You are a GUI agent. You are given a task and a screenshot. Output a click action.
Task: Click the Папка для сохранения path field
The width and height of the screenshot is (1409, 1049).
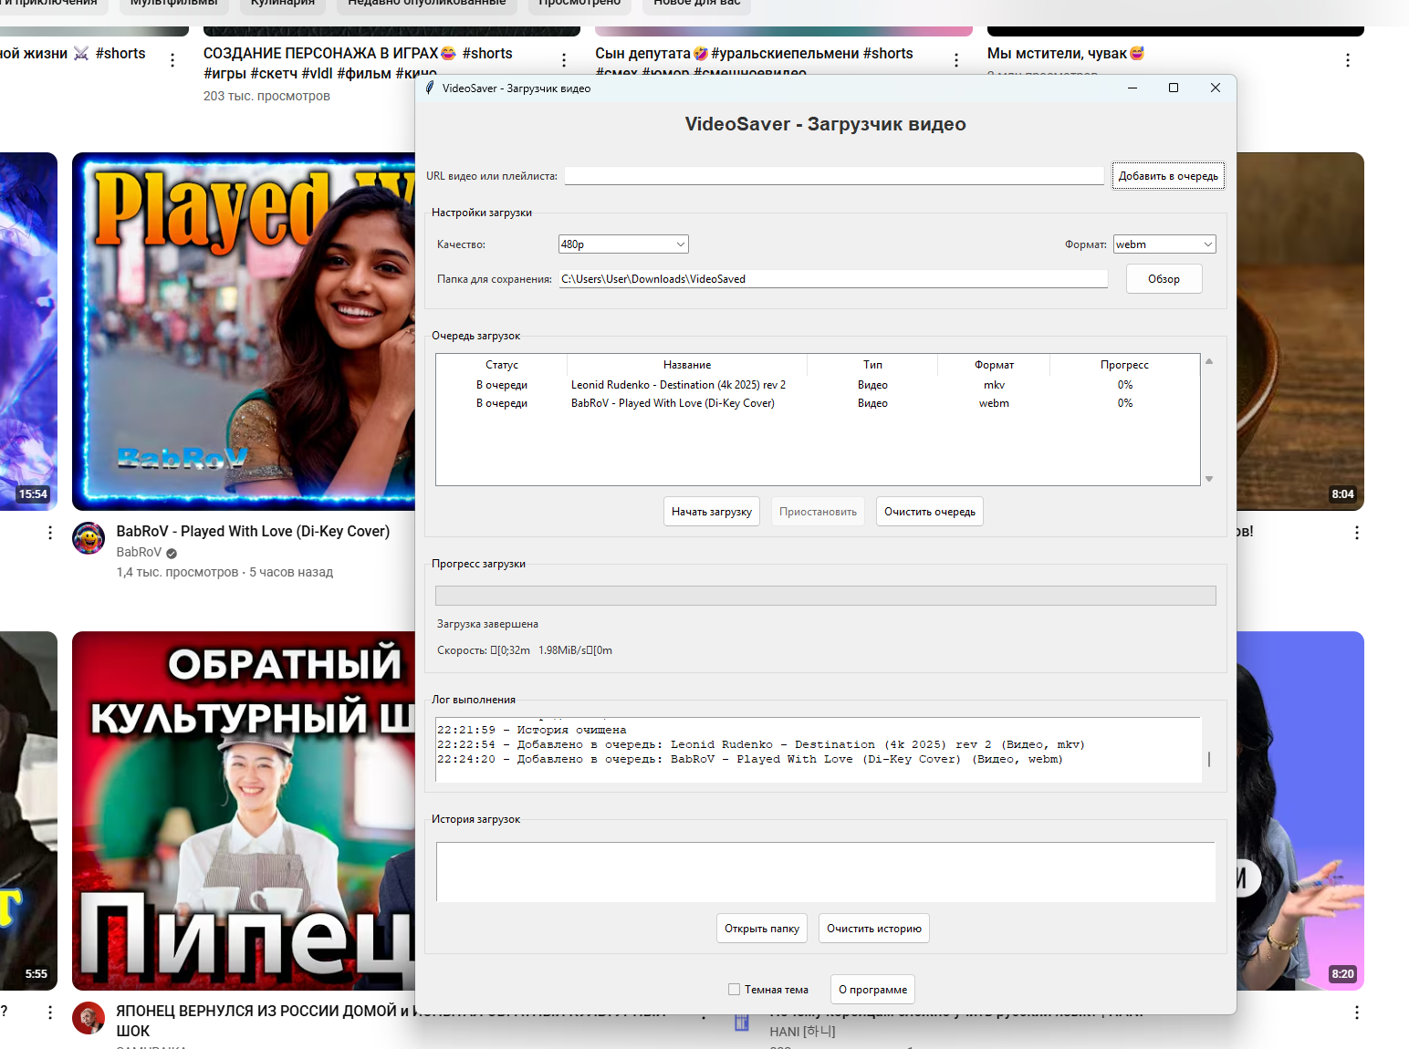833,279
